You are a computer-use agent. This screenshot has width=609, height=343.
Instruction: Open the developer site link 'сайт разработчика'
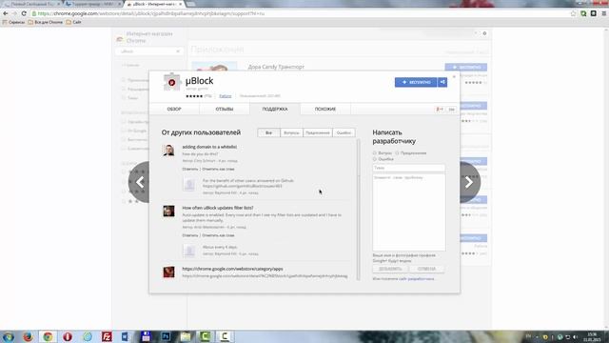417,279
